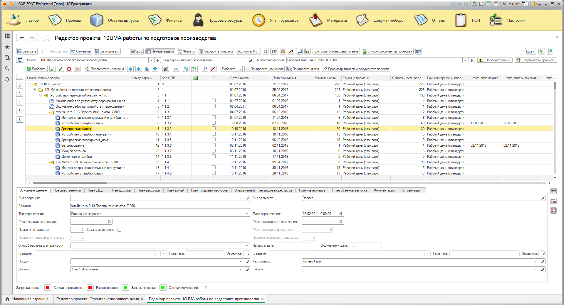Click the Процент готовности input field
Viewport: 564px width, 305px height.
pos(77,230)
